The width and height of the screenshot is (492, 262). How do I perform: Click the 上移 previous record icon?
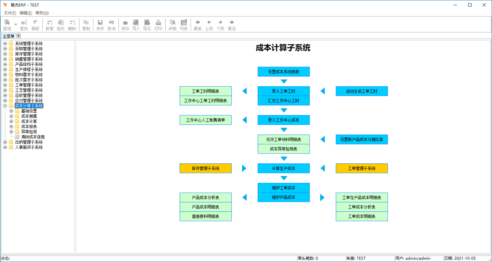[209, 25]
